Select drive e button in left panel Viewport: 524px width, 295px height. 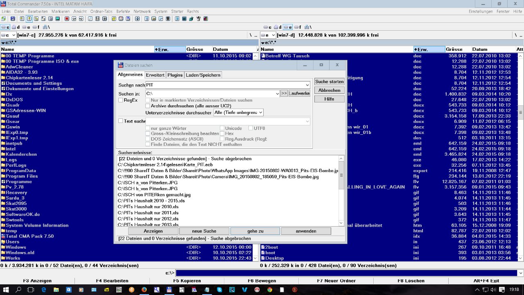click(x=26, y=27)
